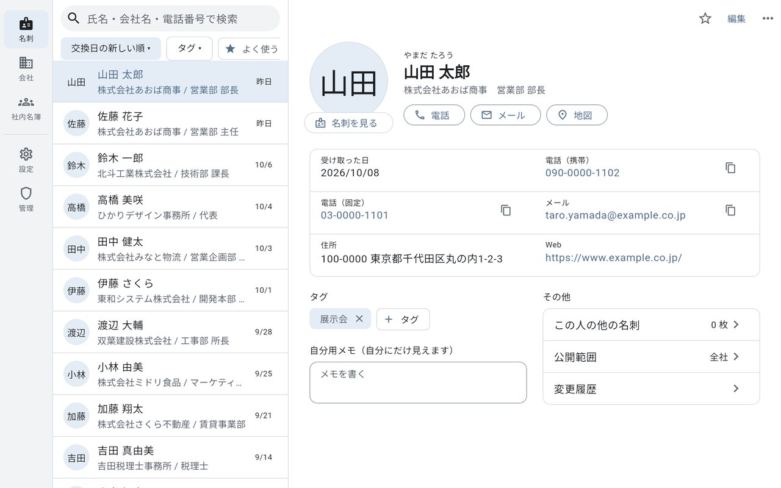The height and width of the screenshot is (488, 781).
Task: Click 名刺を見る to view card
Action: point(348,123)
